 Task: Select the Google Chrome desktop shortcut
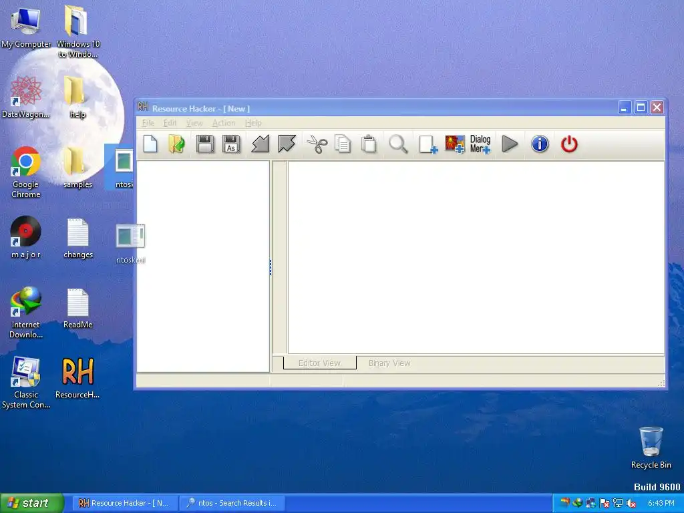coord(26,172)
